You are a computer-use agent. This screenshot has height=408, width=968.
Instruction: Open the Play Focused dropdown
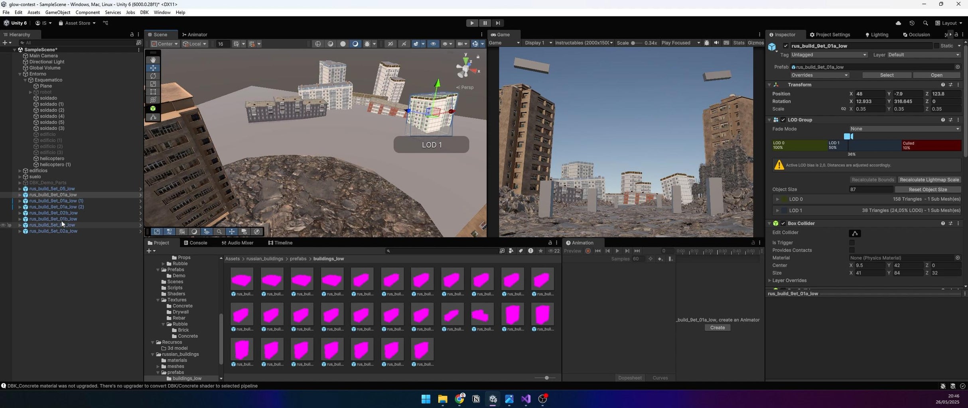(x=681, y=43)
